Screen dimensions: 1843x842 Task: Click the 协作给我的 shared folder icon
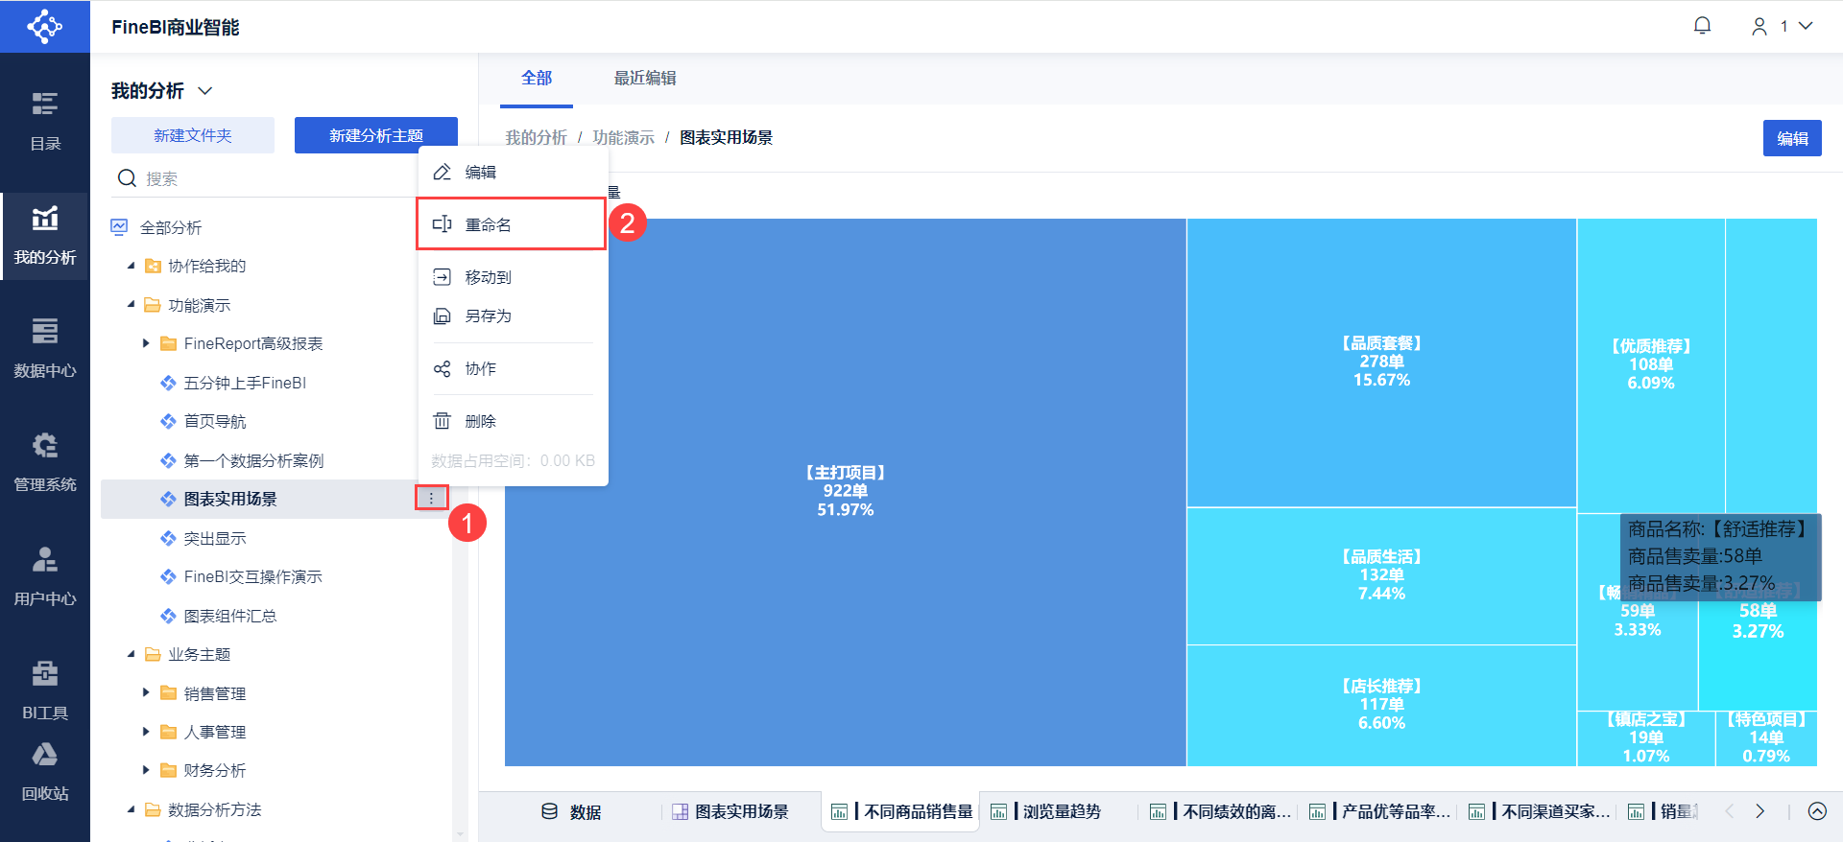pyautogui.click(x=152, y=266)
